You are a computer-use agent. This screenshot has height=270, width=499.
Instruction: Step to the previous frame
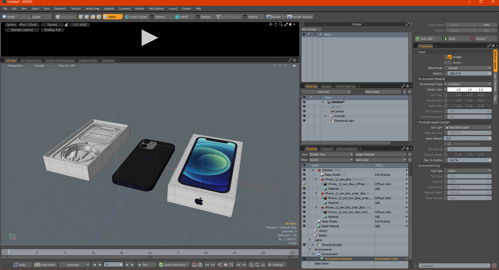coord(100,265)
